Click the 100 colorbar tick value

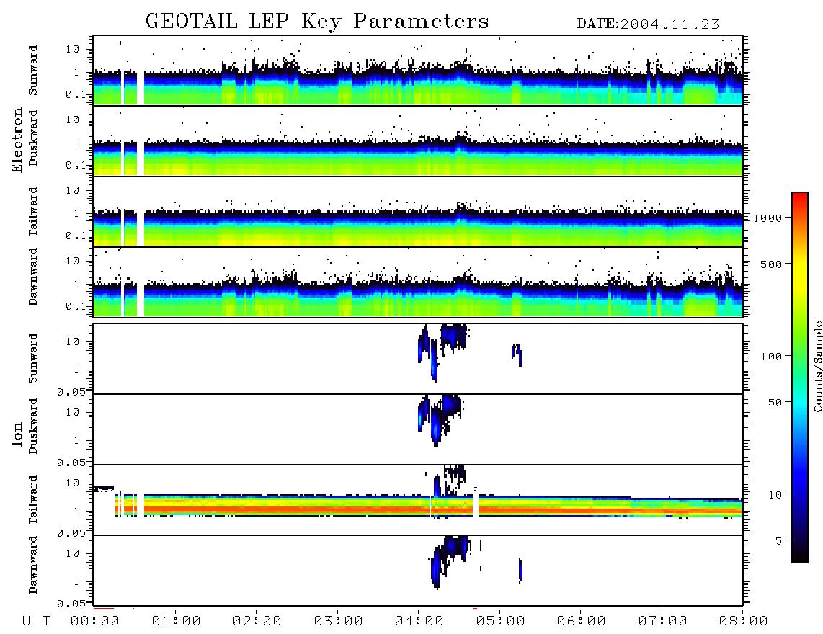click(x=772, y=357)
